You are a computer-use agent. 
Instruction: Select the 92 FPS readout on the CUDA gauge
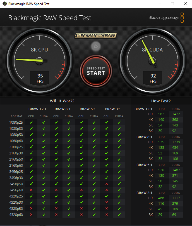click(x=153, y=78)
